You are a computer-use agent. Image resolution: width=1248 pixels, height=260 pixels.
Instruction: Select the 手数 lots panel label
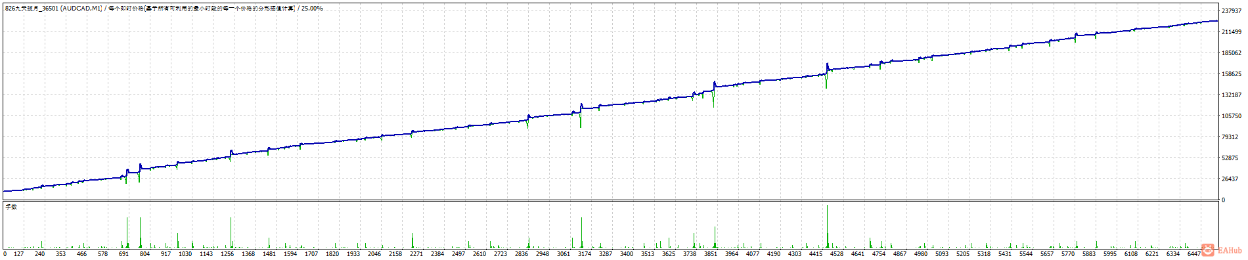11,207
